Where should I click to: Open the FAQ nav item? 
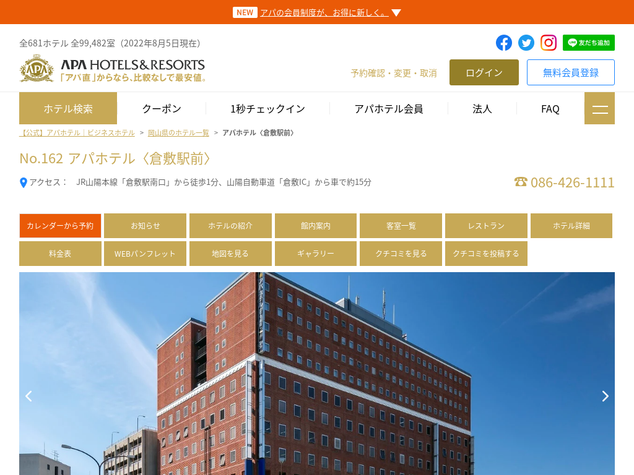click(550, 109)
